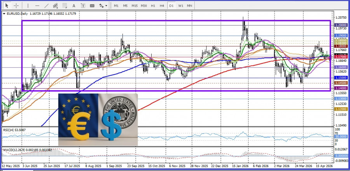Click the MN monthly timeframe

[189, 6]
